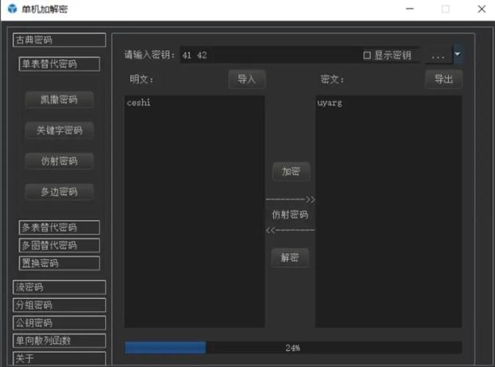The height and width of the screenshot is (367, 495).
Task: Click the 解密 decrypt button
Action: pyautogui.click(x=290, y=258)
